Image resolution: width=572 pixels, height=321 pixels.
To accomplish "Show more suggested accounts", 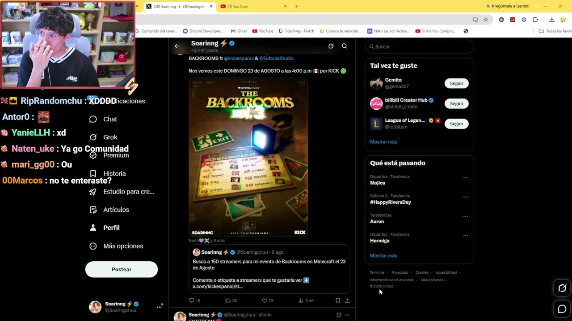I will (x=383, y=142).
